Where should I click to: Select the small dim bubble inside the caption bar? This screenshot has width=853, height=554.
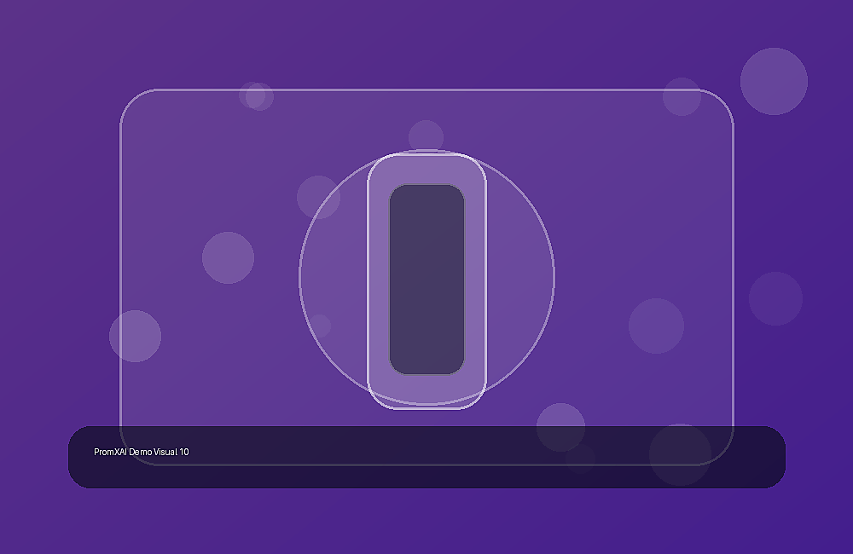point(580,459)
